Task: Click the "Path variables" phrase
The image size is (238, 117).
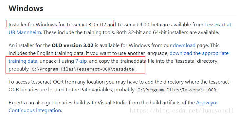Action: pos(96,90)
